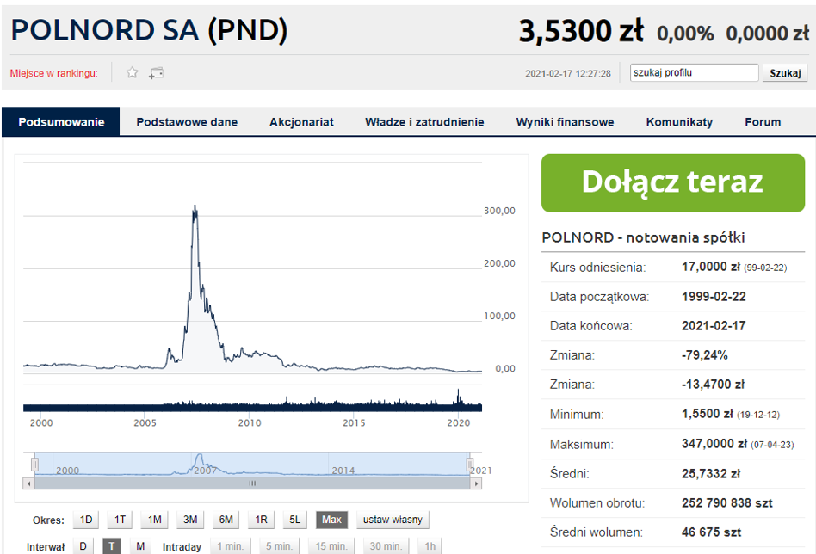Select 15 min. intraday interval
Screen dimensions: 816x554
(x=331, y=546)
